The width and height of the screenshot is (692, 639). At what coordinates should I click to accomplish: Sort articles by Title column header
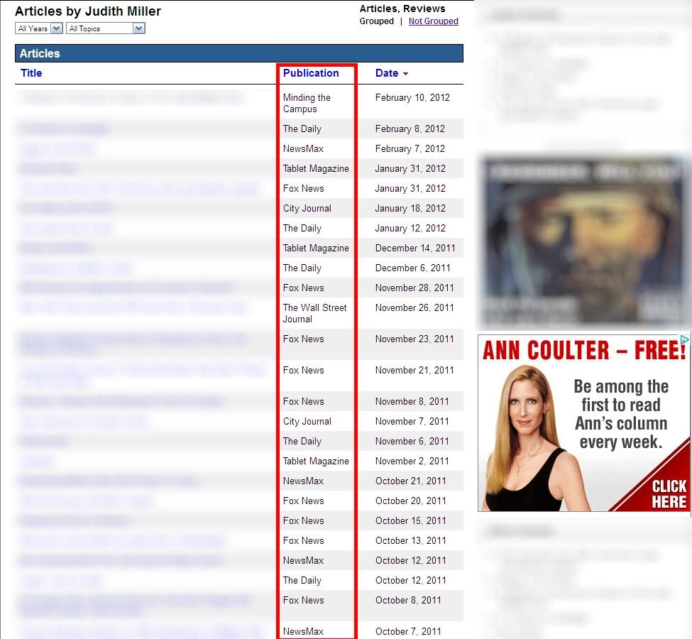(31, 73)
